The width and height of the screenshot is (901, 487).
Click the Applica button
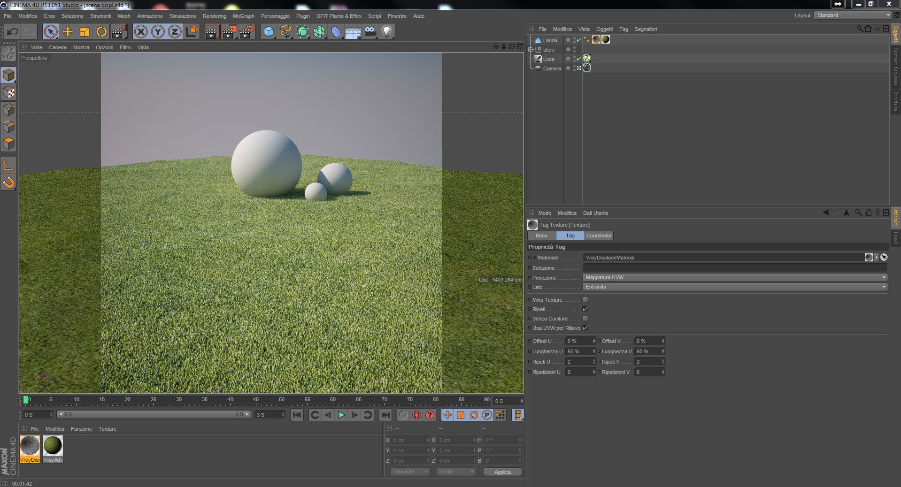(502, 472)
